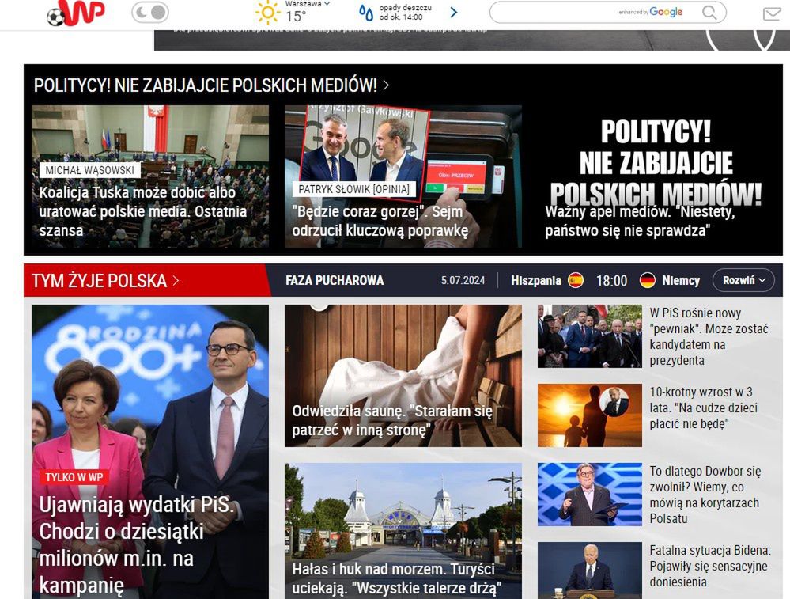This screenshot has width=790, height=599.
Task: Toggle the dark mode switch
Action: [150, 13]
